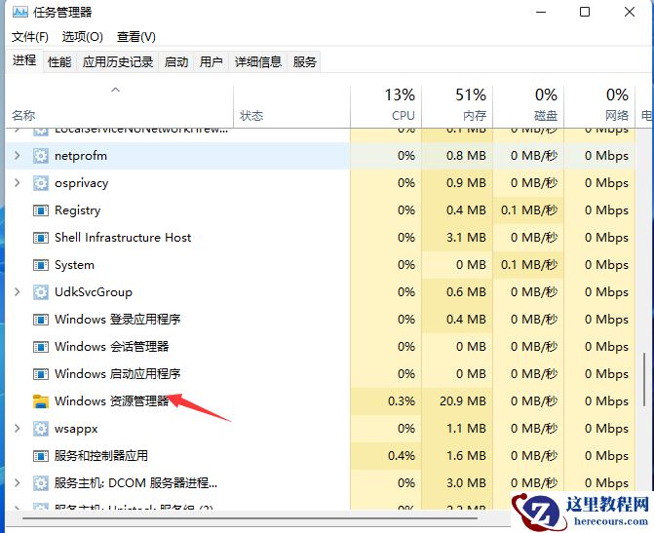This screenshot has height=533, width=654.
Task: Switch to the 服务 tab
Action: tap(304, 62)
